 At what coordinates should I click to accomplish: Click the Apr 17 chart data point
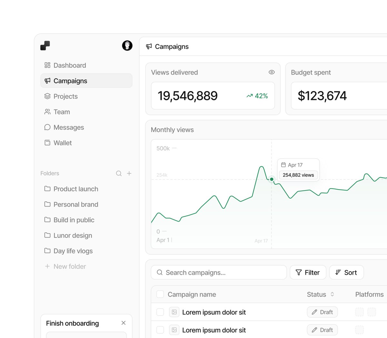pos(272,179)
